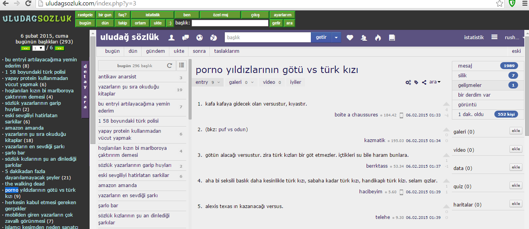Click mobile phone icon on hacibeyim's entry
The image size is (529, 229).
[x=401, y=192]
